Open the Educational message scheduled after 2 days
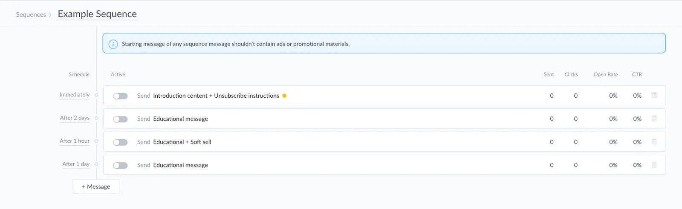 coord(181,119)
